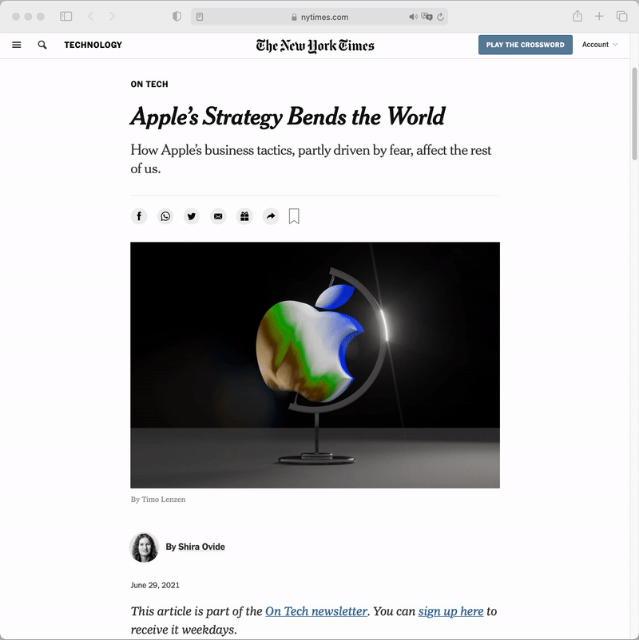This screenshot has height=640, width=639.
Task: Click the page vertical scrollbar
Action: pos(634,114)
